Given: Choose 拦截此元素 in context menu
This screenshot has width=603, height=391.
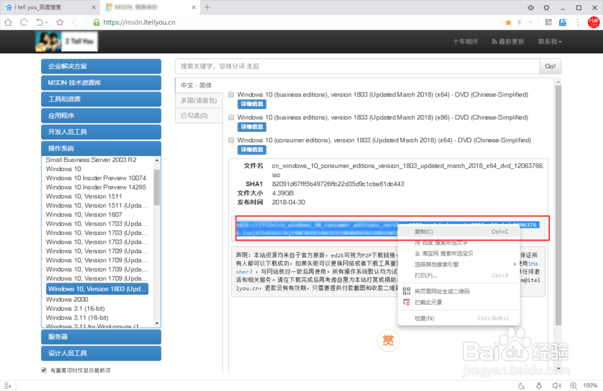Looking at the screenshot, I should [x=458, y=302].
